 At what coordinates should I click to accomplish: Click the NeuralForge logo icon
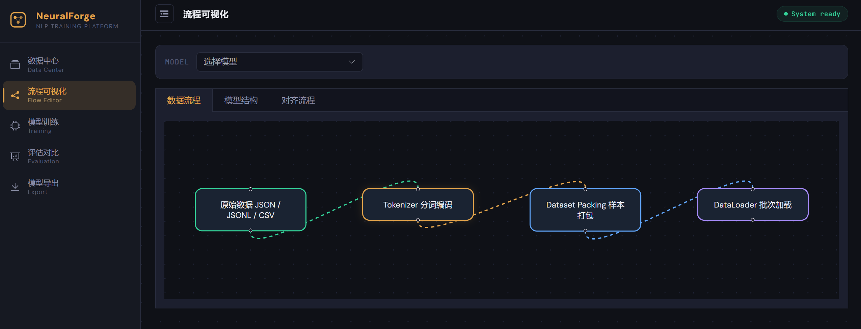tap(18, 20)
